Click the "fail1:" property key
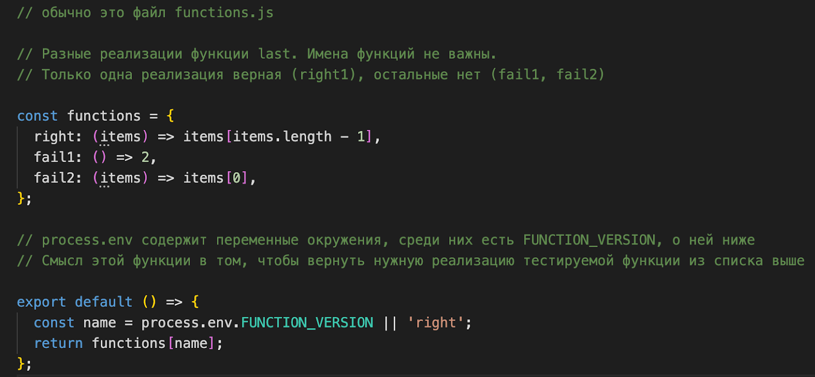 pyautogui.click(x=58, y=157)
